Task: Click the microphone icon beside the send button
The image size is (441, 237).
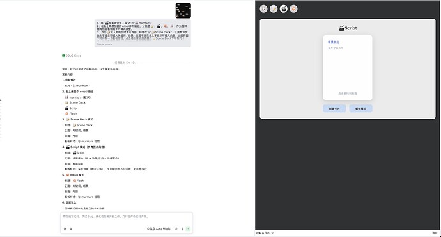Action: coord(182,229)
